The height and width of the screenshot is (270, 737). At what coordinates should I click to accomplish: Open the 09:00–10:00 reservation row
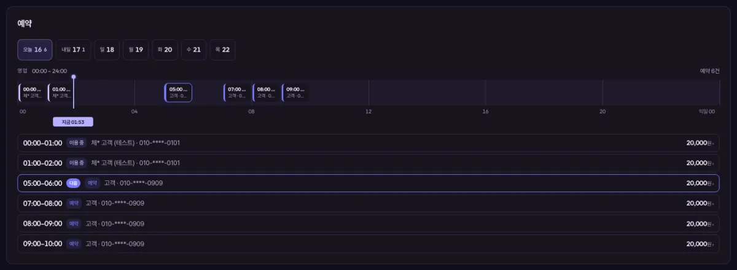pyautogui.click(x=368, y=244)
